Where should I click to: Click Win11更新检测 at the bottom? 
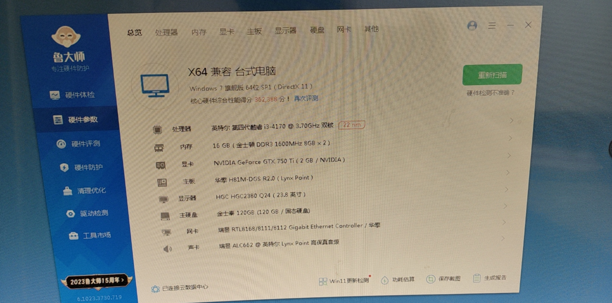[344, 281]
